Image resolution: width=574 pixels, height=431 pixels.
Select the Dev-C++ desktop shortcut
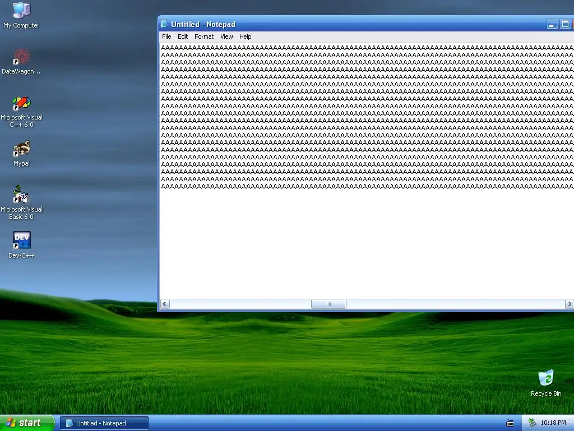[21, 245]
